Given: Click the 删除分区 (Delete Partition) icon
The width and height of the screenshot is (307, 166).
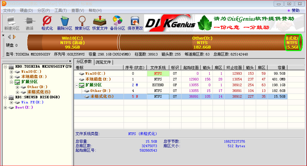Looking at the screenshot, I should click(x=65, y=23).
